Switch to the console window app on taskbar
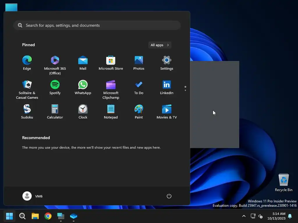Image resolution: width=298 pixels, height=223 pixels. [x=61, y=216]
